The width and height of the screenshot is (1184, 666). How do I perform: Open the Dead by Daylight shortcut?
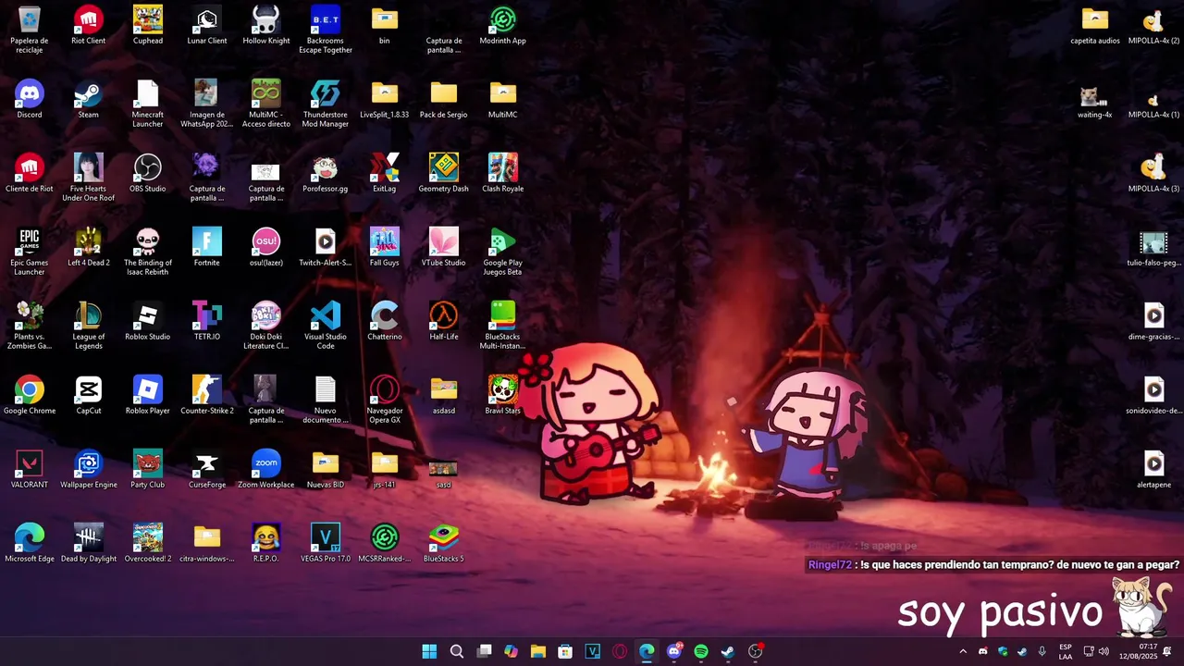click(x=89, y=543)
